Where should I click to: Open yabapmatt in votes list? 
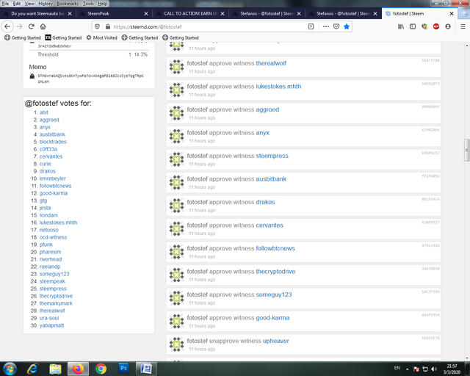point(51,325)
